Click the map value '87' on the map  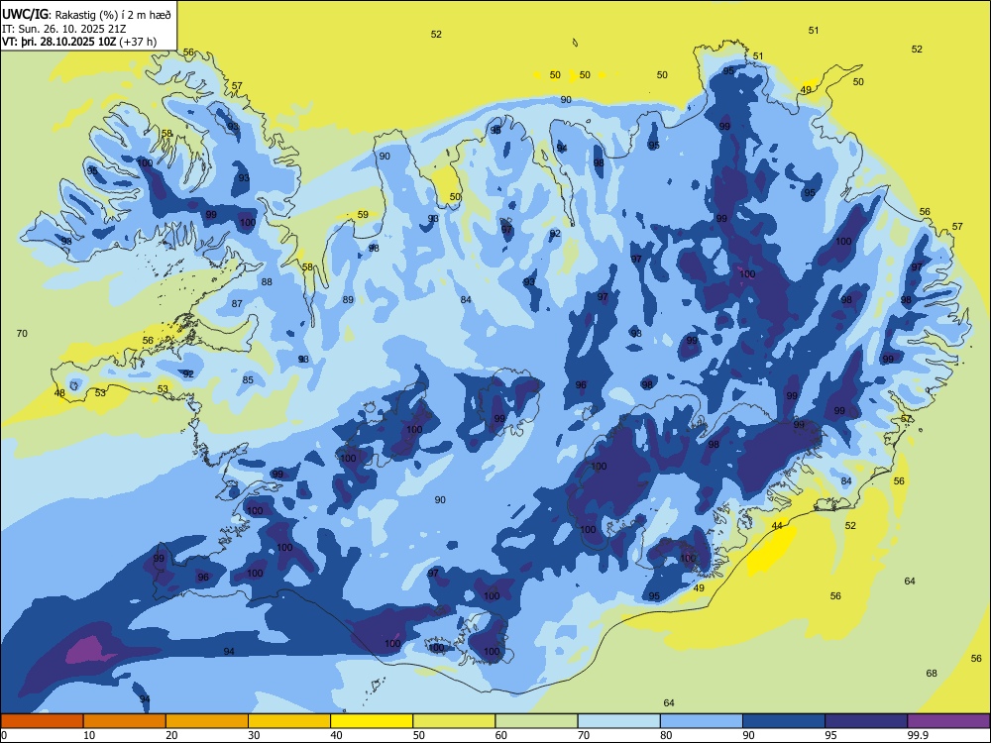click(237, 304)
